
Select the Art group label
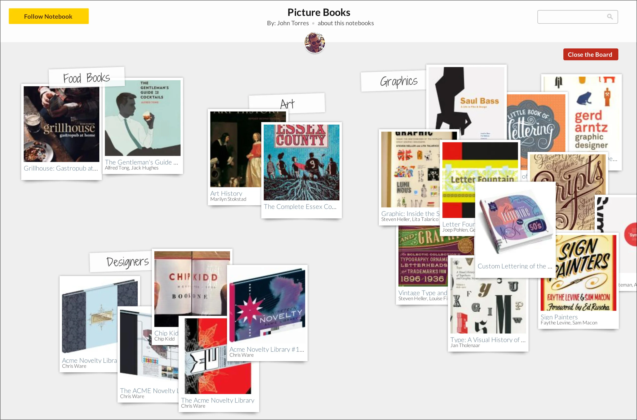[x=287, y=103]
